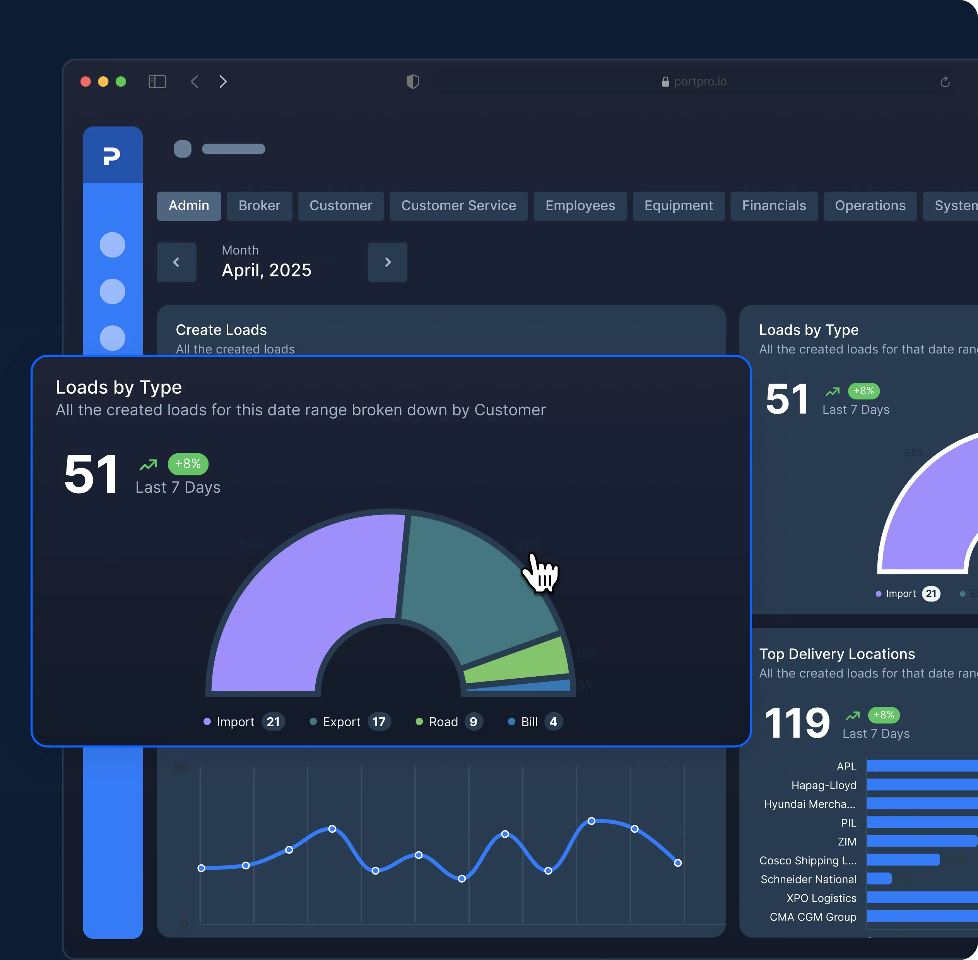
Task: Go to previous month arrow
Action: click(176, 262)
